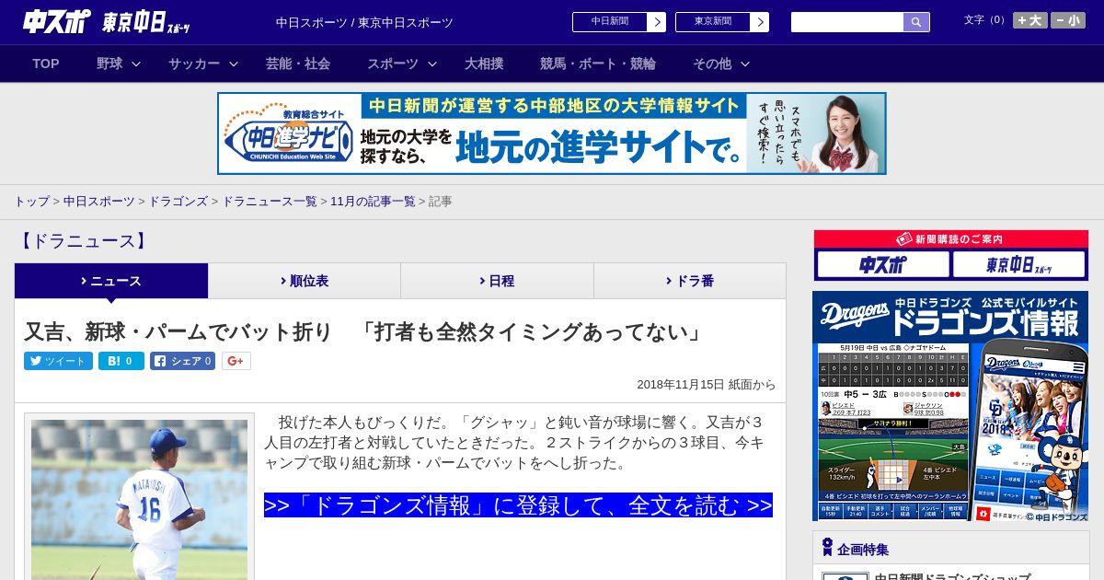
Task: Go to ドラニュース一覧 breadcrumb link
Action: 270,201
